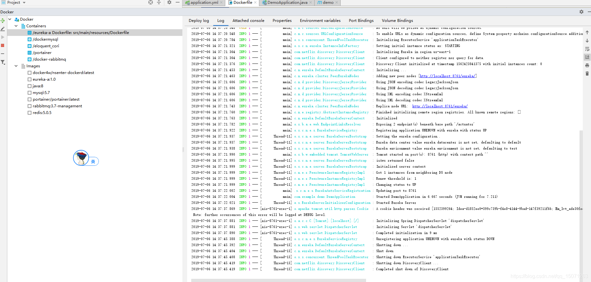Switch to Dockerfile editor tab
The width and height of the screenshot is (591, 282).
point(243,3)
